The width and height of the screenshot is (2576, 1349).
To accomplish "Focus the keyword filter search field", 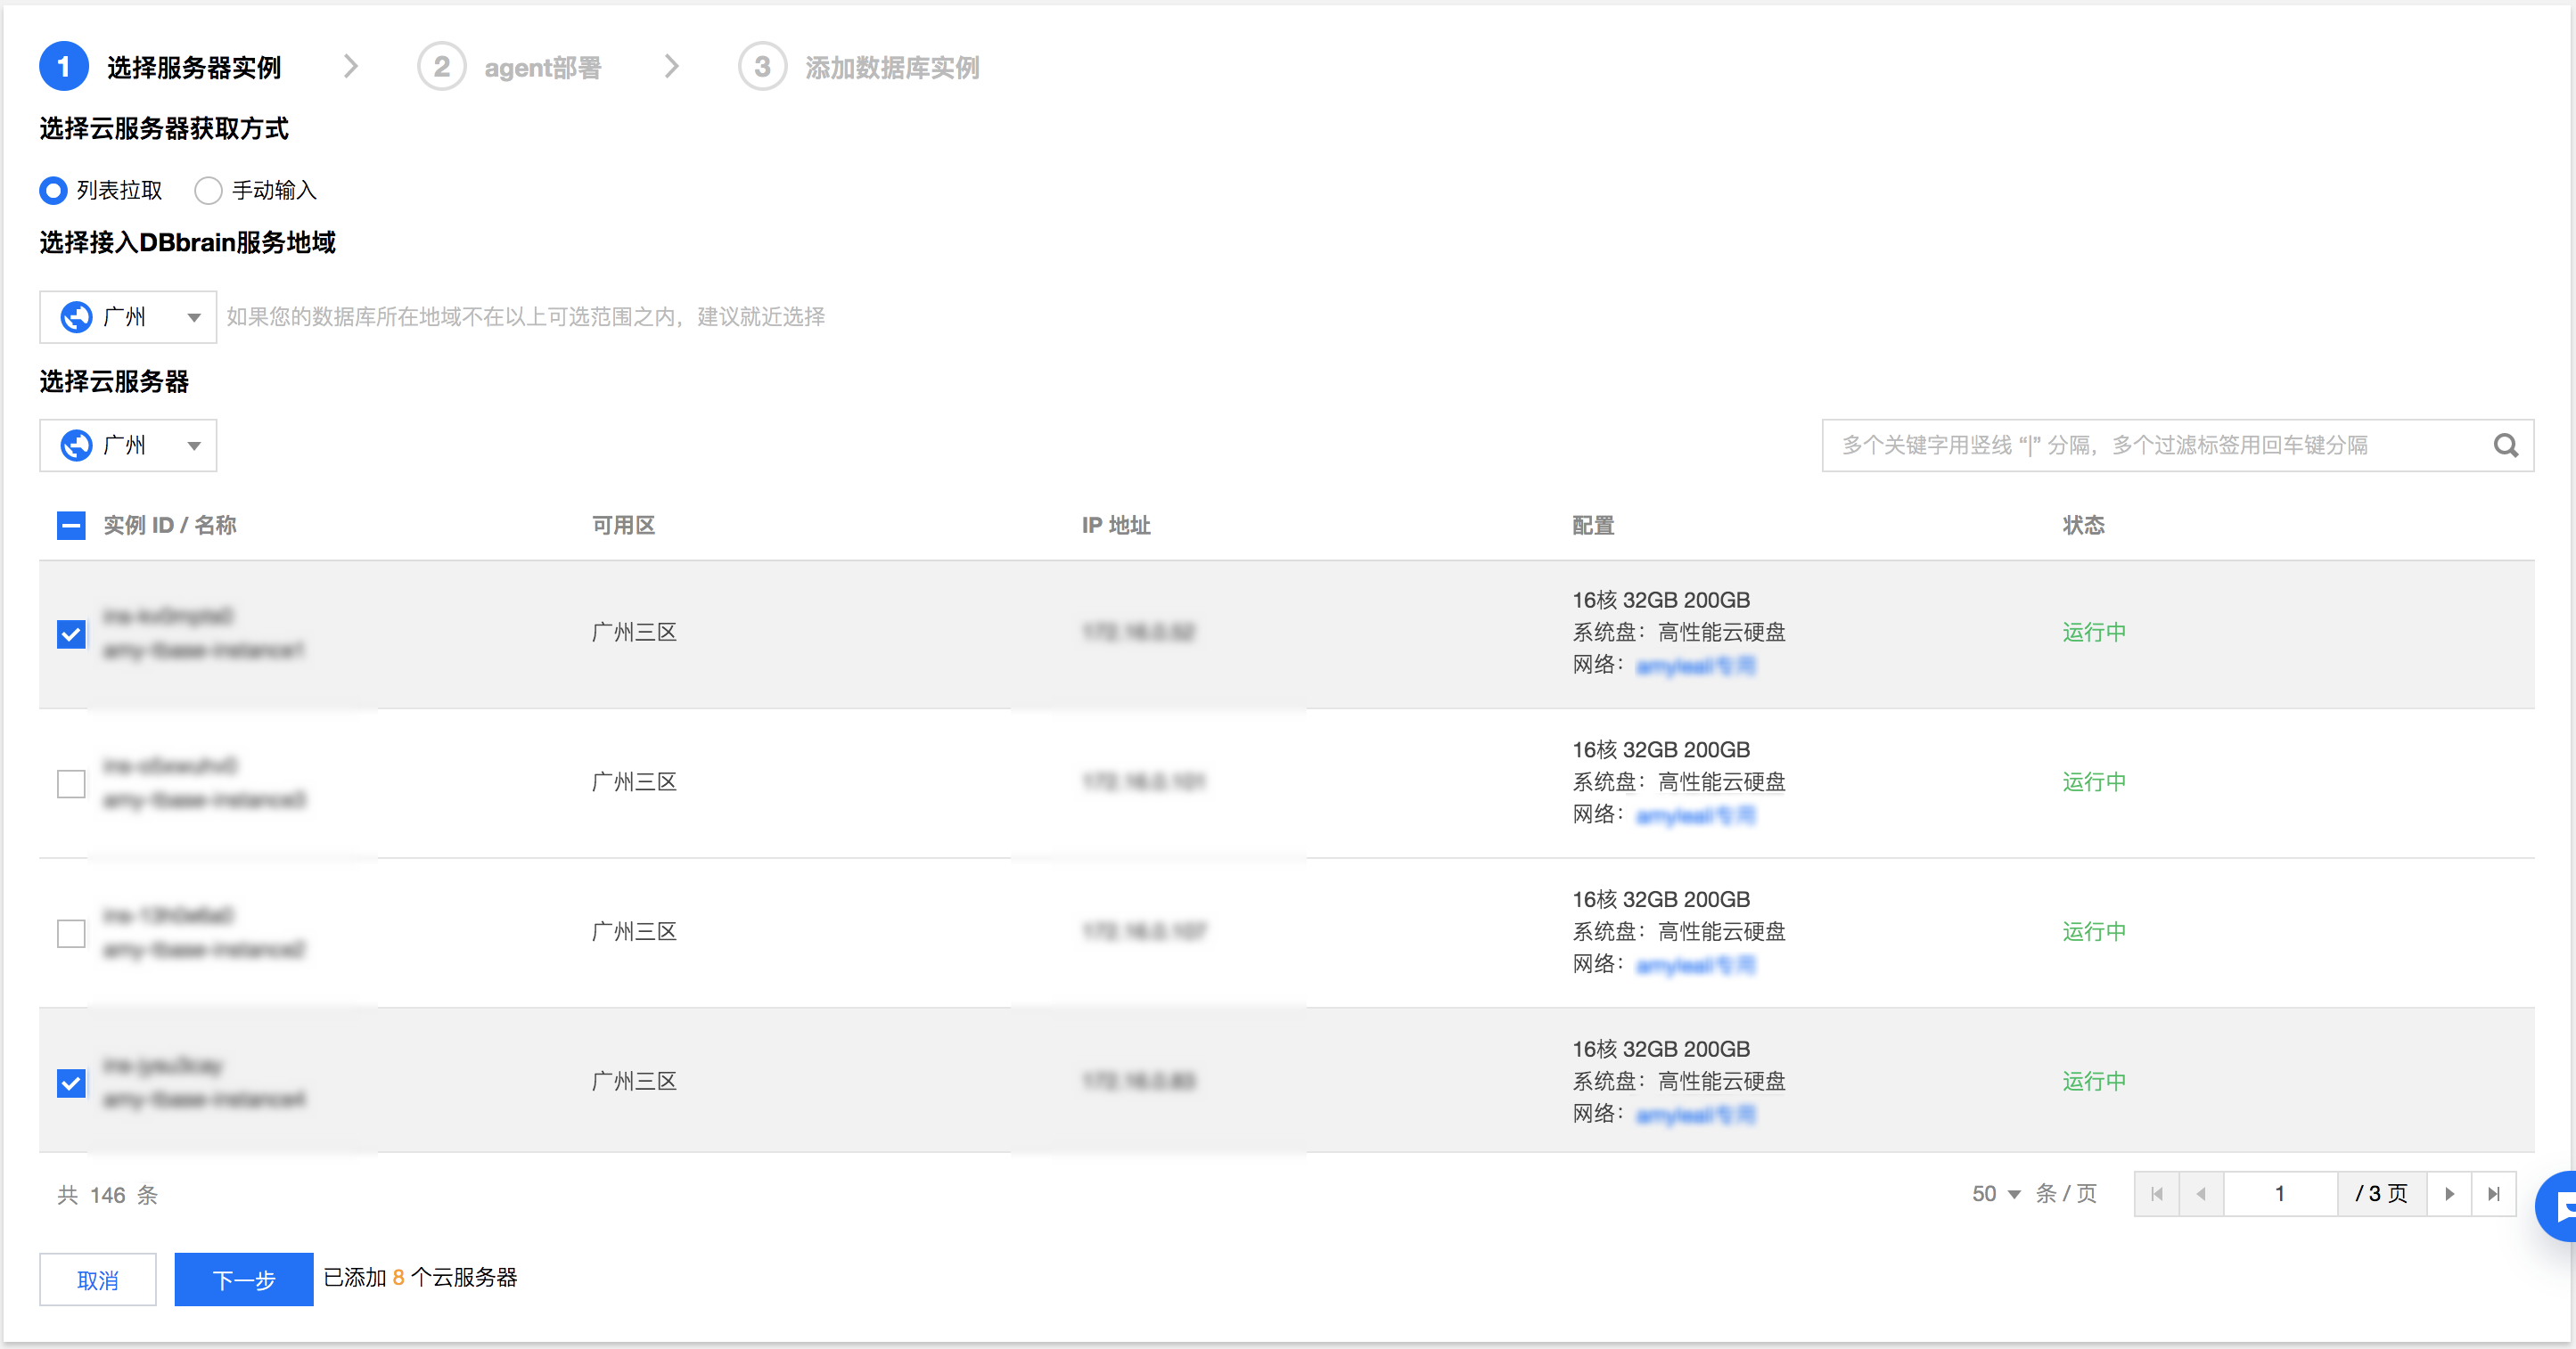I will (2150, 446).
